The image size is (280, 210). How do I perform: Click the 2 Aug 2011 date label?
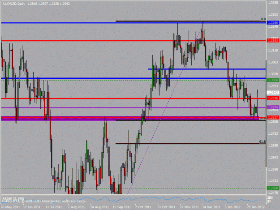76,207
